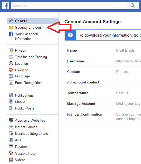Click the 'Celsius' temperature value
This screenshot has width=141, height=164.
pos(122,93)
